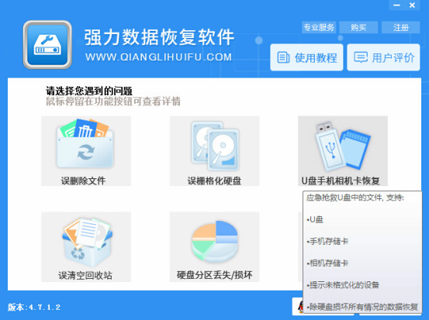Screen dimensions: 429x320
Task: Click the 手机存储卡 line in the tooltip
Action: pyautogui.click(x=327, y=241)
